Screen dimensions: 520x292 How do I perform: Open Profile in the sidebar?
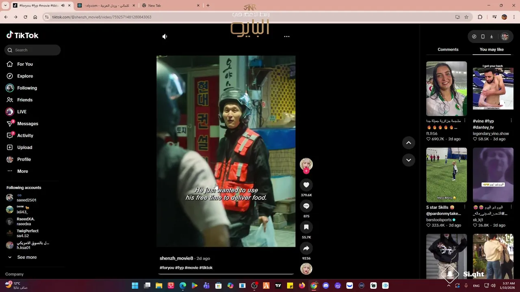(x=24, y=159)
